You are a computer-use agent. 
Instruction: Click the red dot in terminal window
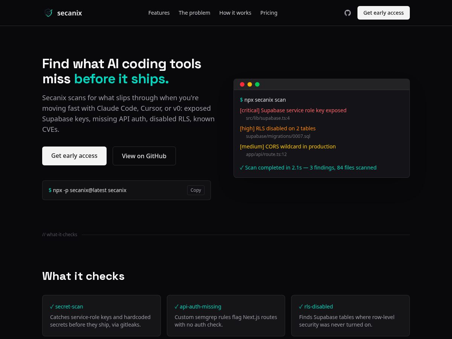pyautogui.click(x=242, y=84)
